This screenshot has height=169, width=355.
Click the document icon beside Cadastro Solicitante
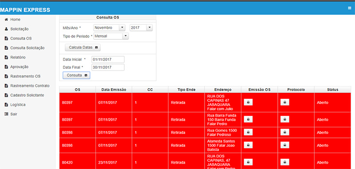[6, 95]
